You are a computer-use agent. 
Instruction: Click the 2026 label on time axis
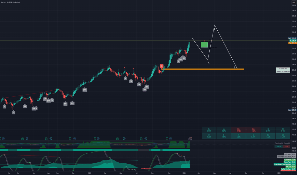tap(279, 173)
